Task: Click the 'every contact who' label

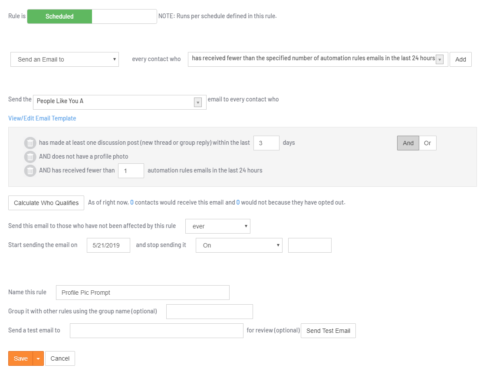Action: [156, 59]
